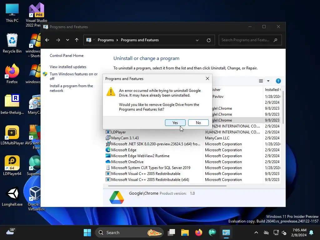Open recent locations chevron in navigation bar

point(67,40)
